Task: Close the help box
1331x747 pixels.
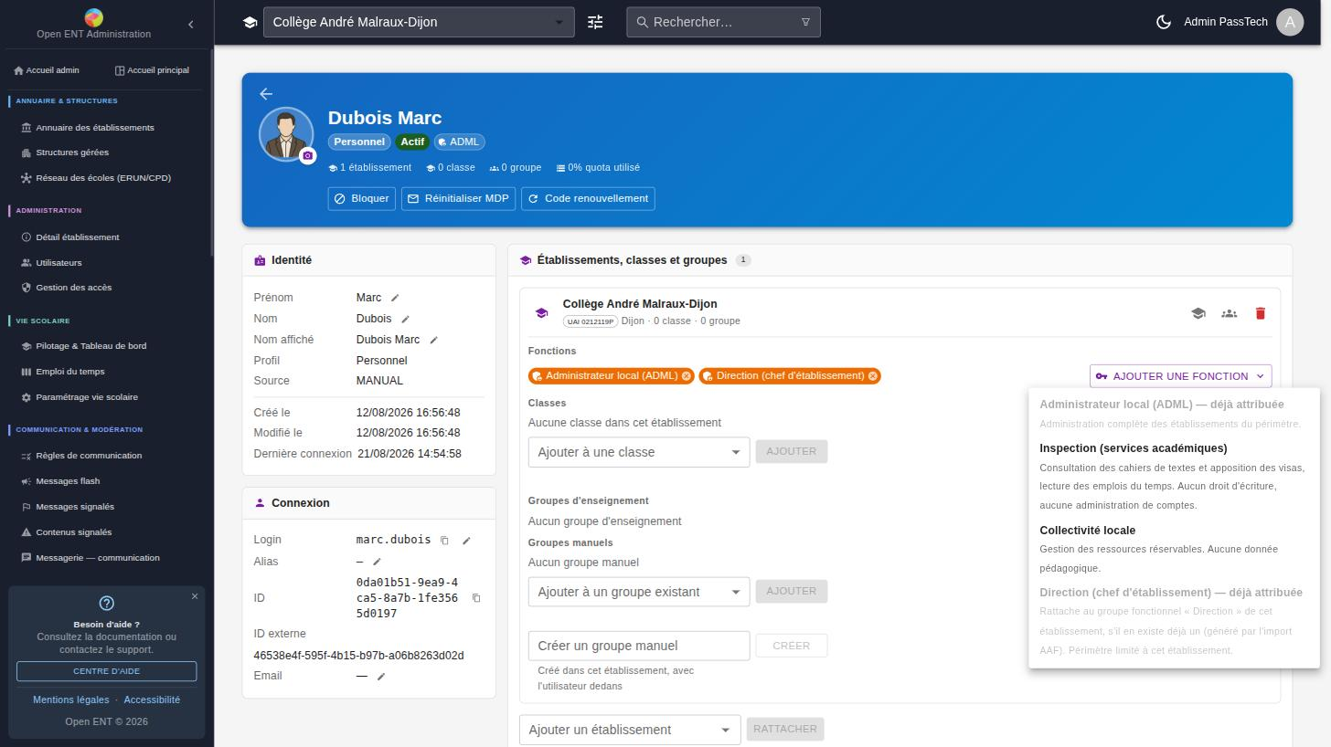Action: click(195, 596)
